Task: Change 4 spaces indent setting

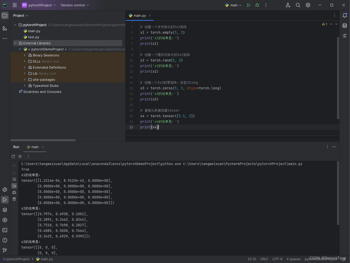Action: (x=294, y=259)
